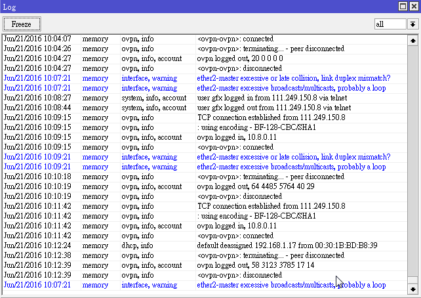Select dhcp 'default deassigned 192.168.1.17' entry

coord(205,245)
